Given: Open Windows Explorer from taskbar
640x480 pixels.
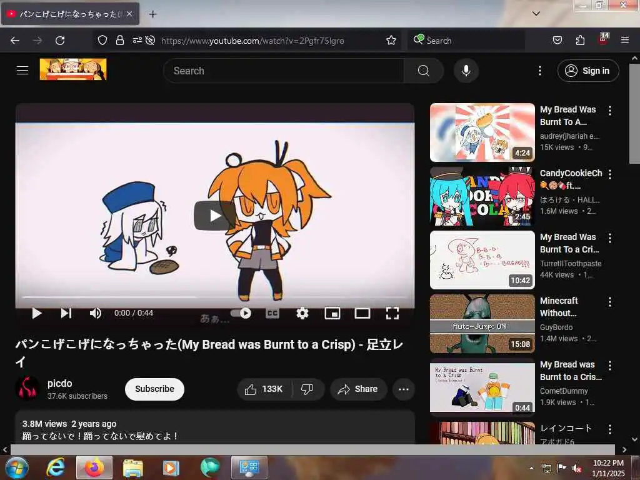Looking at the screenshot, I should [132, 467].
